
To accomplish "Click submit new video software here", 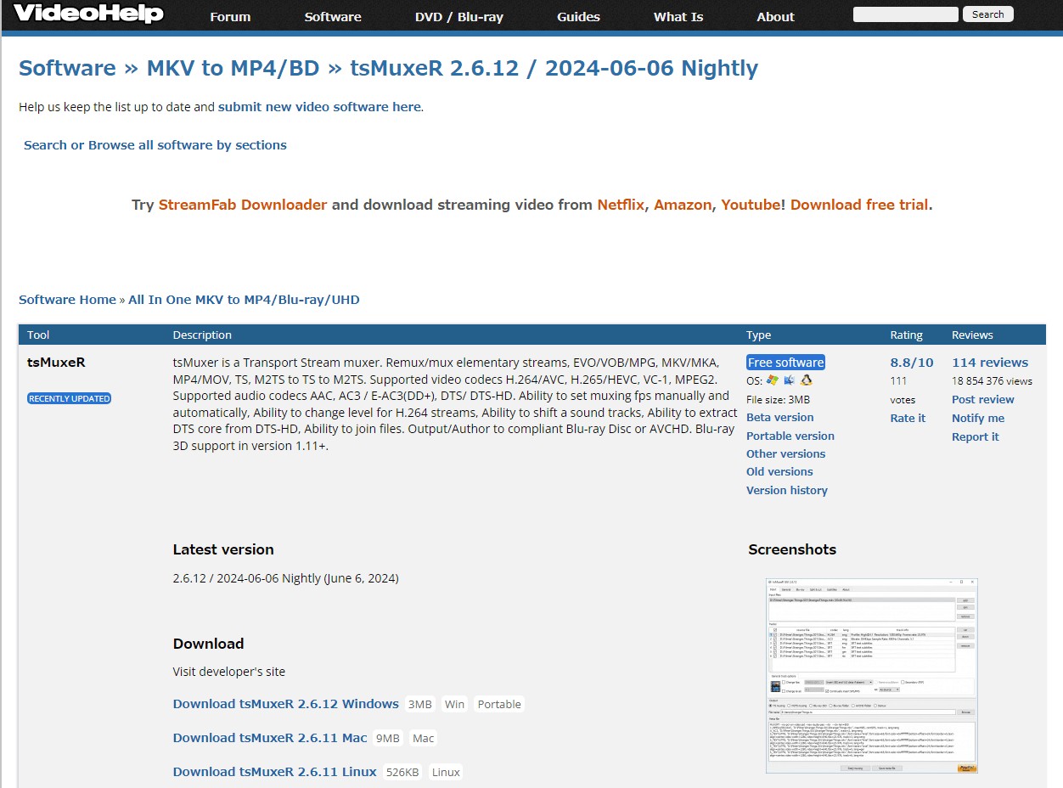I will [x=319, y=107].
